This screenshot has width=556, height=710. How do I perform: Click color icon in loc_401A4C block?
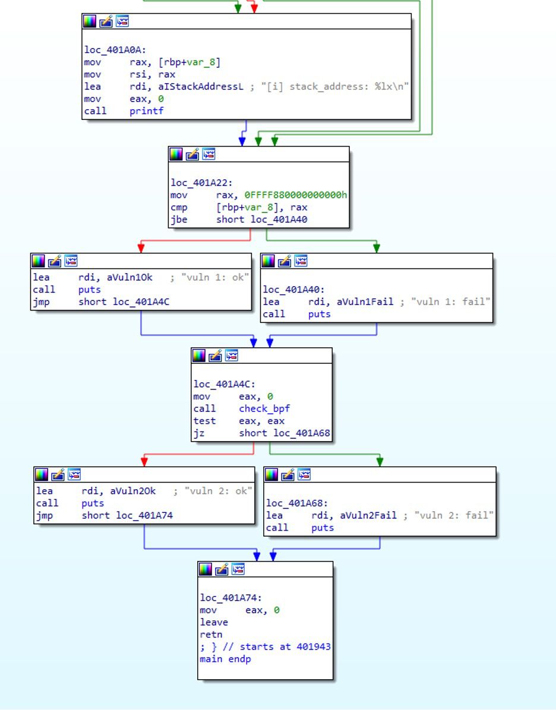click(x=199, y=356)
